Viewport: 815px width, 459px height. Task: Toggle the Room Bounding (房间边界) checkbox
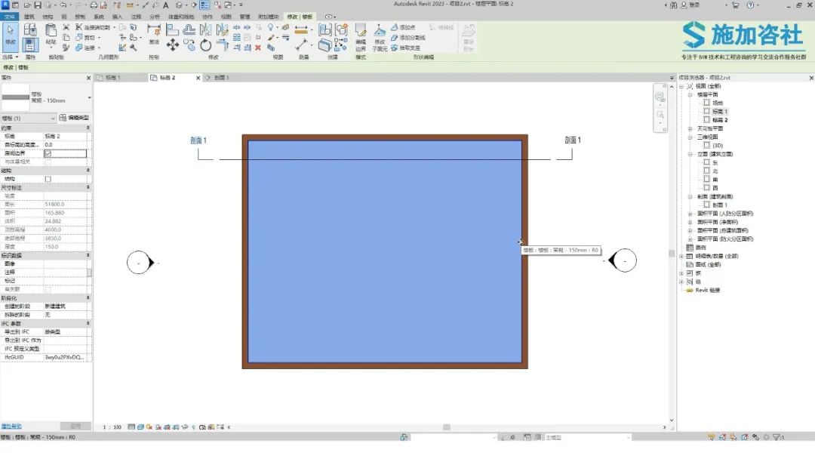coord(48,153)
